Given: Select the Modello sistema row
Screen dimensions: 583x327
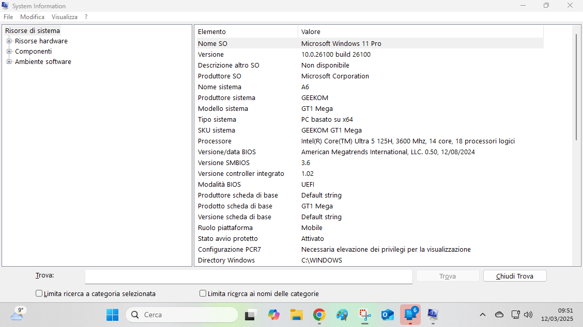Looking at the screenshot, I should [x=370, y=109].
